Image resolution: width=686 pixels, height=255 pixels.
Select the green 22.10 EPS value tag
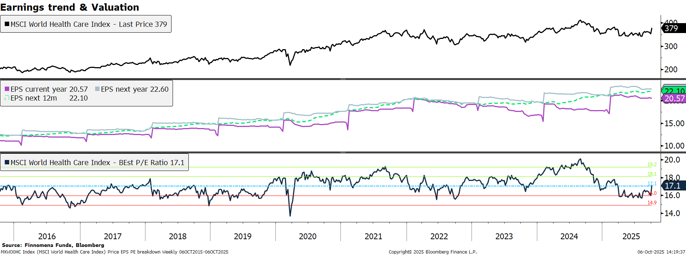674,90
